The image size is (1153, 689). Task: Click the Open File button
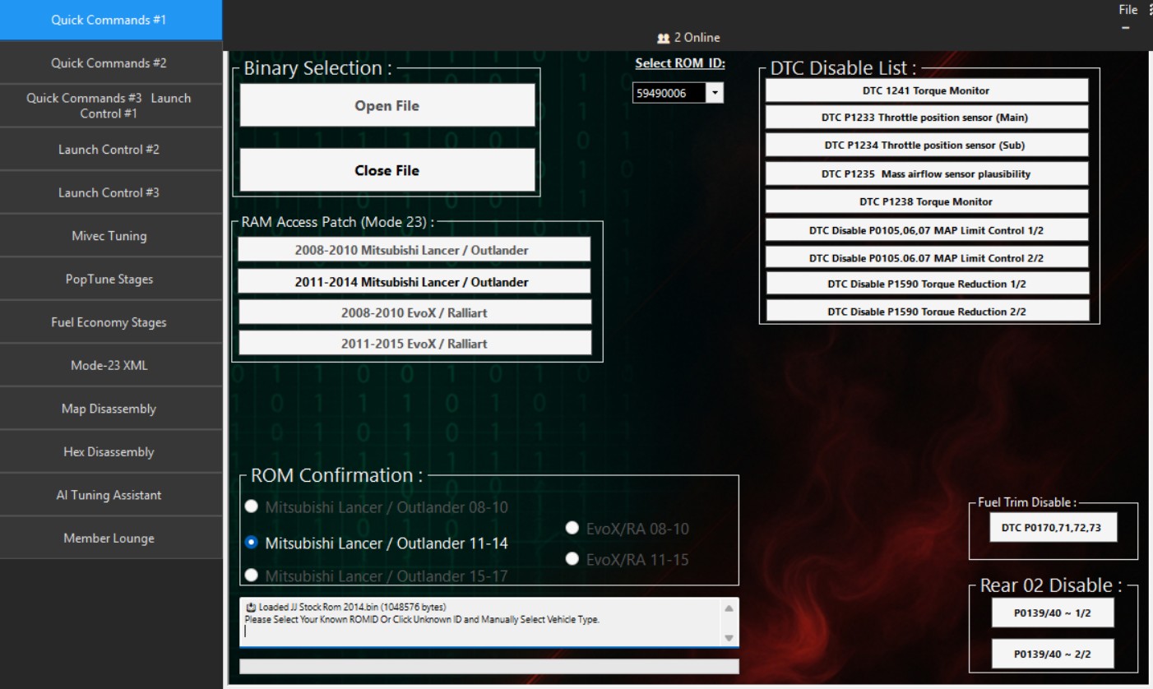pos(387,105)
